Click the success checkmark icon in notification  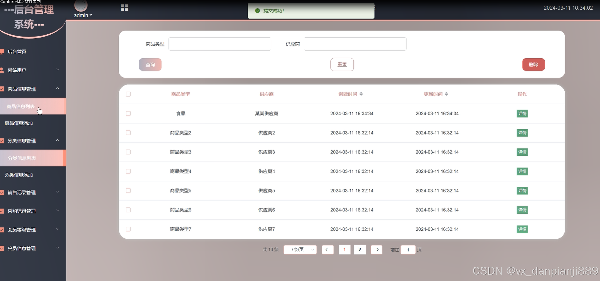click(257, 11)
